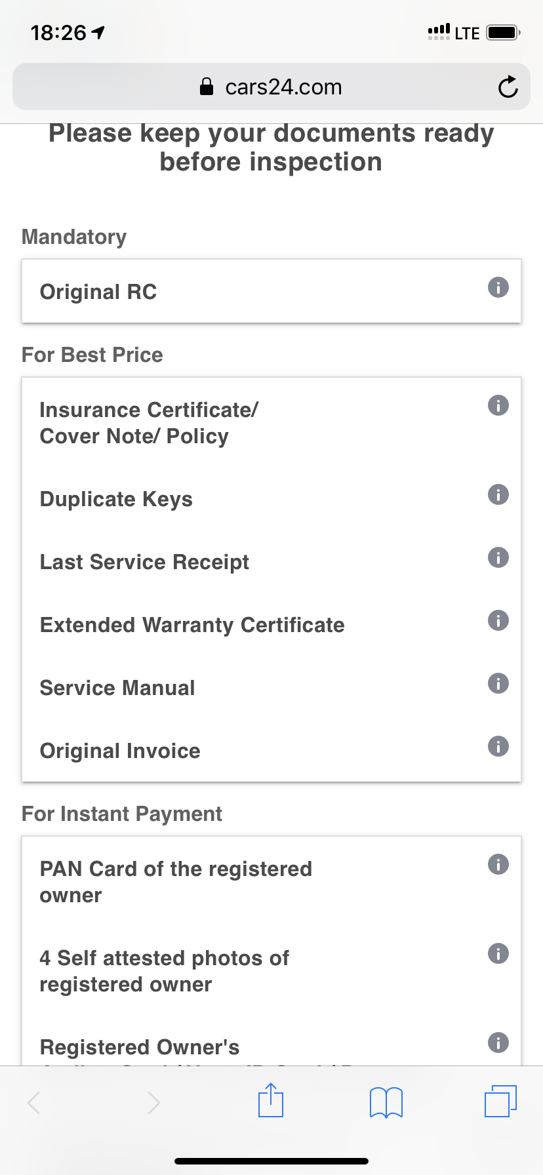Viewport: 543px width, 1175px height.
Task: Show all open Safari tabs
Action: 500,1101
